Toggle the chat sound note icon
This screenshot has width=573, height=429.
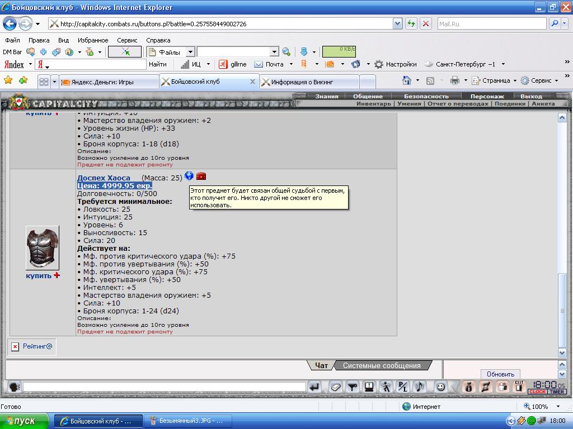(x=420, y=387)
